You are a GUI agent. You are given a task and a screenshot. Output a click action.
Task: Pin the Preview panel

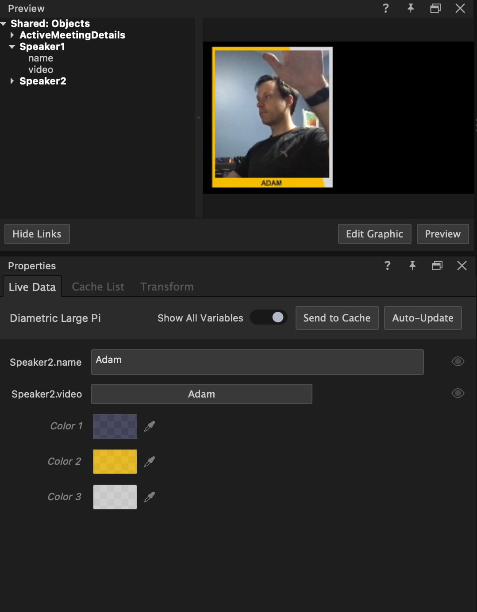click(x=411, y=8)
